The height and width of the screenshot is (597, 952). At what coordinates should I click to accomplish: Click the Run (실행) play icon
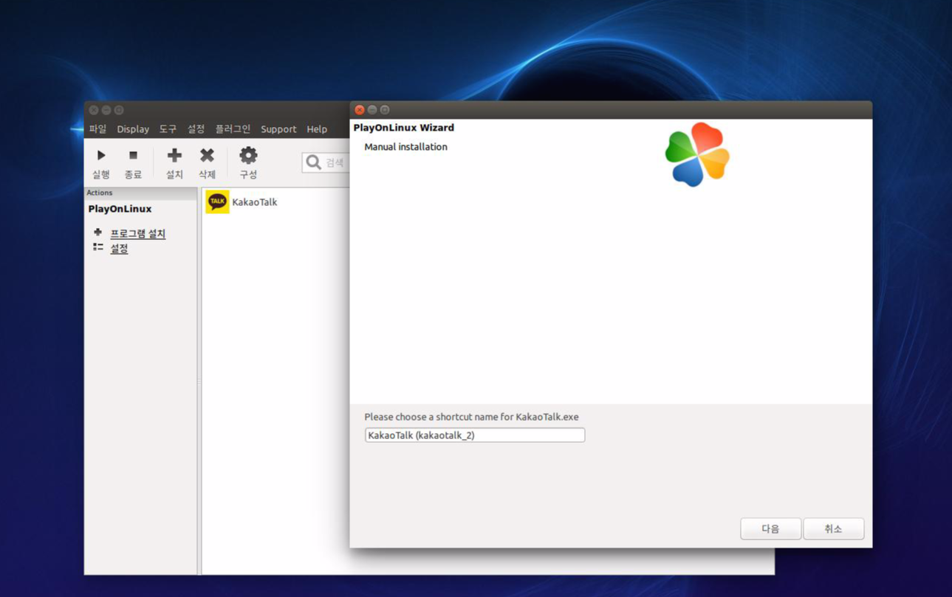(101, 156)
